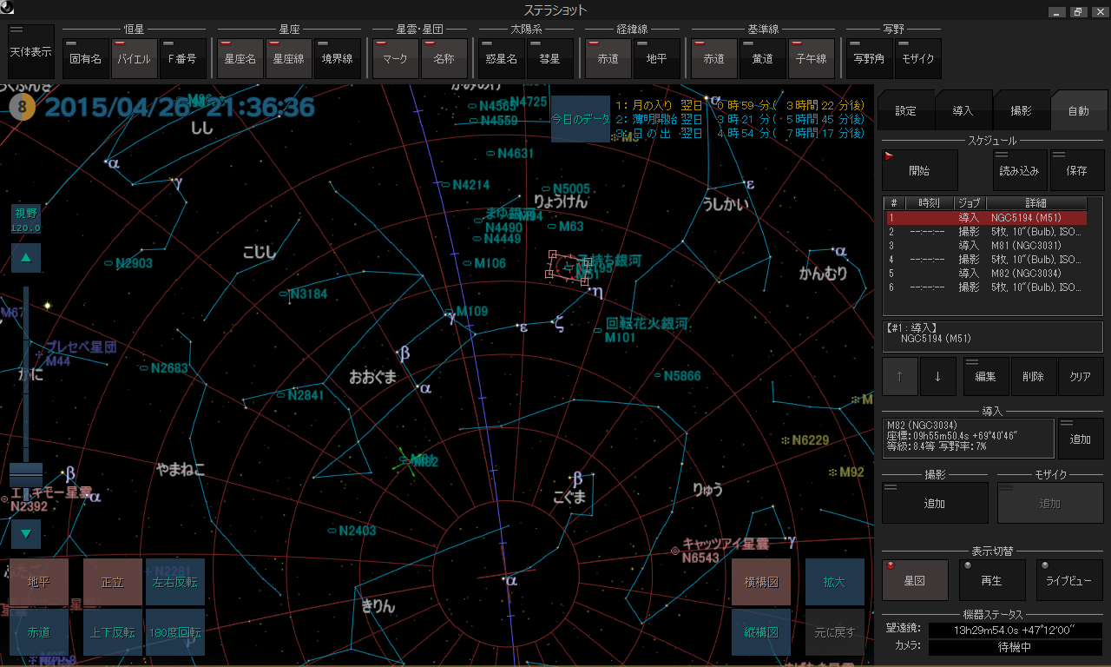Start the schedule with 開始

point(919,170)
